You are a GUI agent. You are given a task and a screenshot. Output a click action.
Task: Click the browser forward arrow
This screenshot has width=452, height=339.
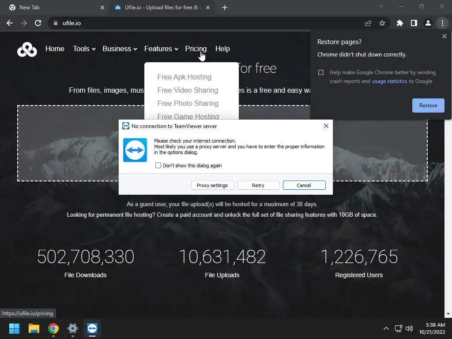point(24,23)
